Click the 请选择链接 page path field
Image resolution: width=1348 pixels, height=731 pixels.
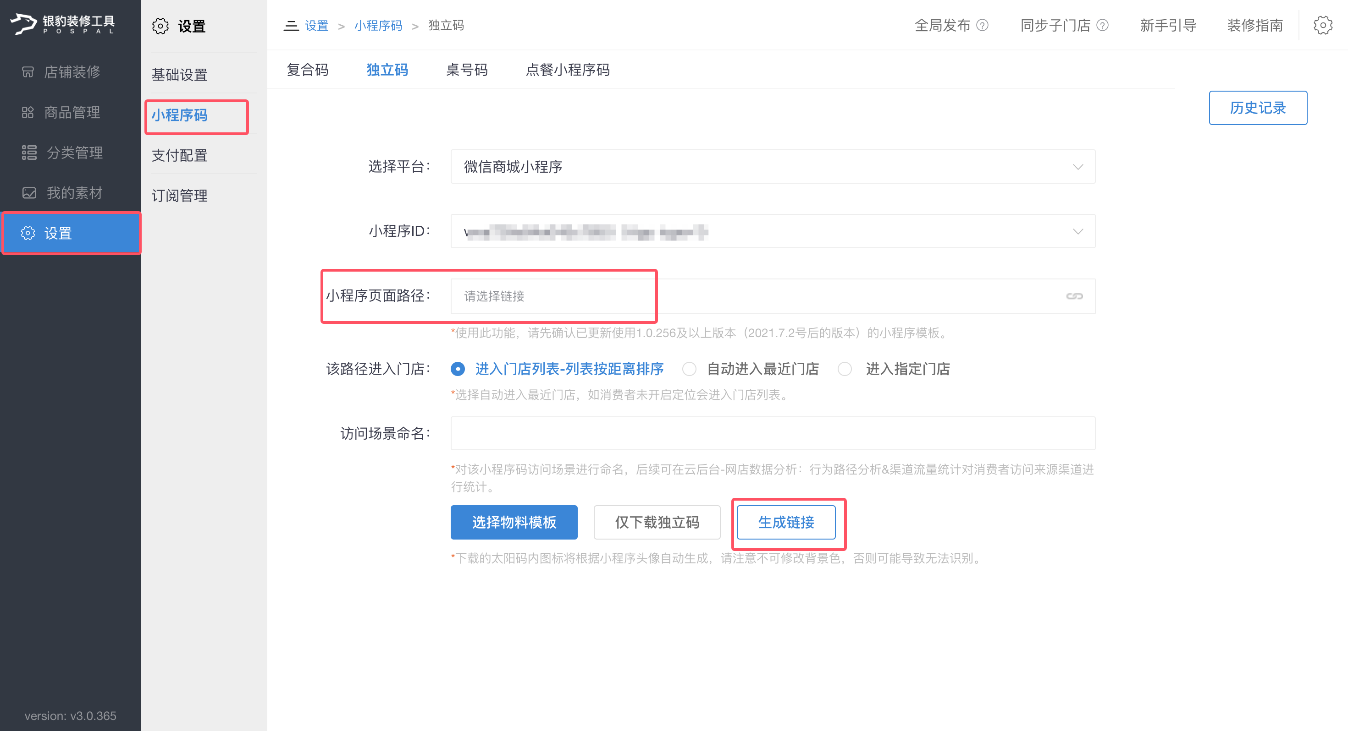click(773, 296)
